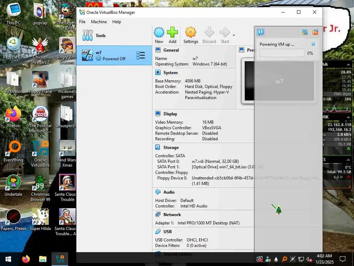Click the Network section header

point(172,215)
